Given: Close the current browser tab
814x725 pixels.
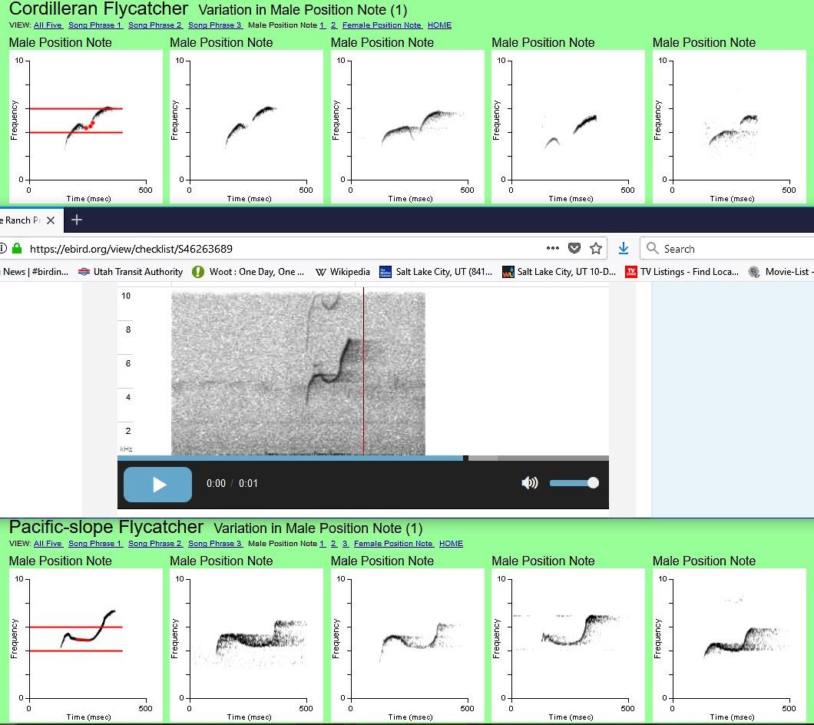Looking at the screenshot, I should 51,220.
